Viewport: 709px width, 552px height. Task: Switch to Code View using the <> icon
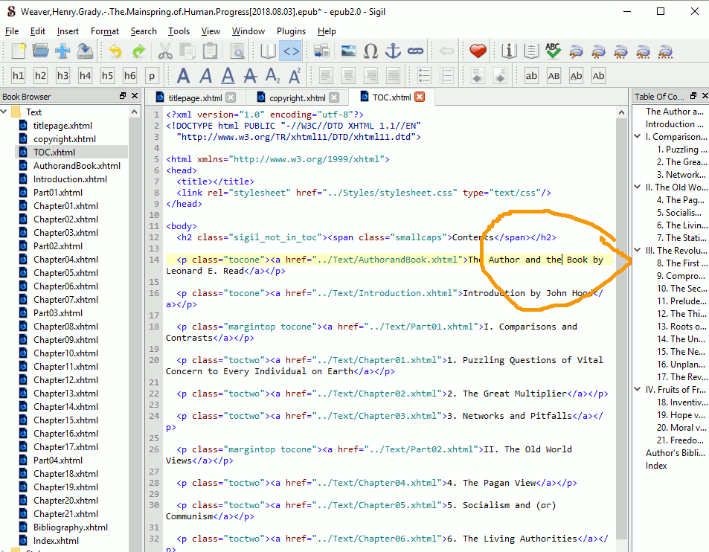click(x=291, y=51)
